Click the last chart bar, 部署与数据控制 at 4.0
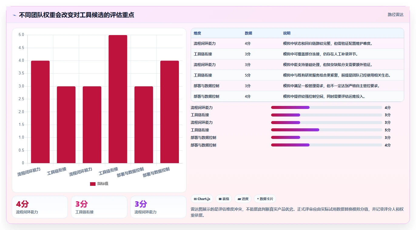 (169, 112)
